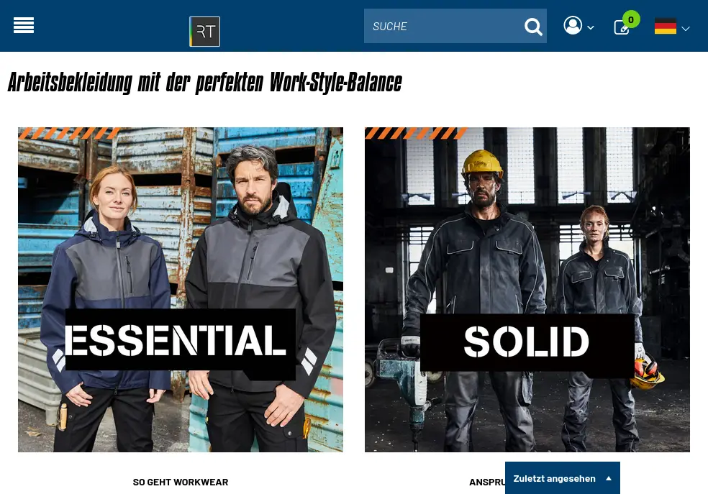Viewport: 708px width, 494px height.
Task: Click the green zero counter badge
Action: pyautogui.click(x=631, y=19)
